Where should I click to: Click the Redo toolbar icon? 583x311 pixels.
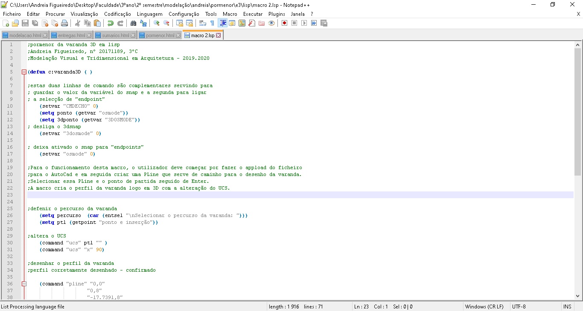(x=120, y=23)
